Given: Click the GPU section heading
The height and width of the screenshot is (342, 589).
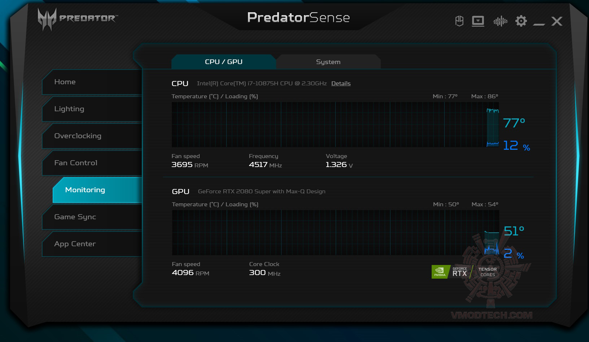Looking at the screenshot, I should point(181,192).
